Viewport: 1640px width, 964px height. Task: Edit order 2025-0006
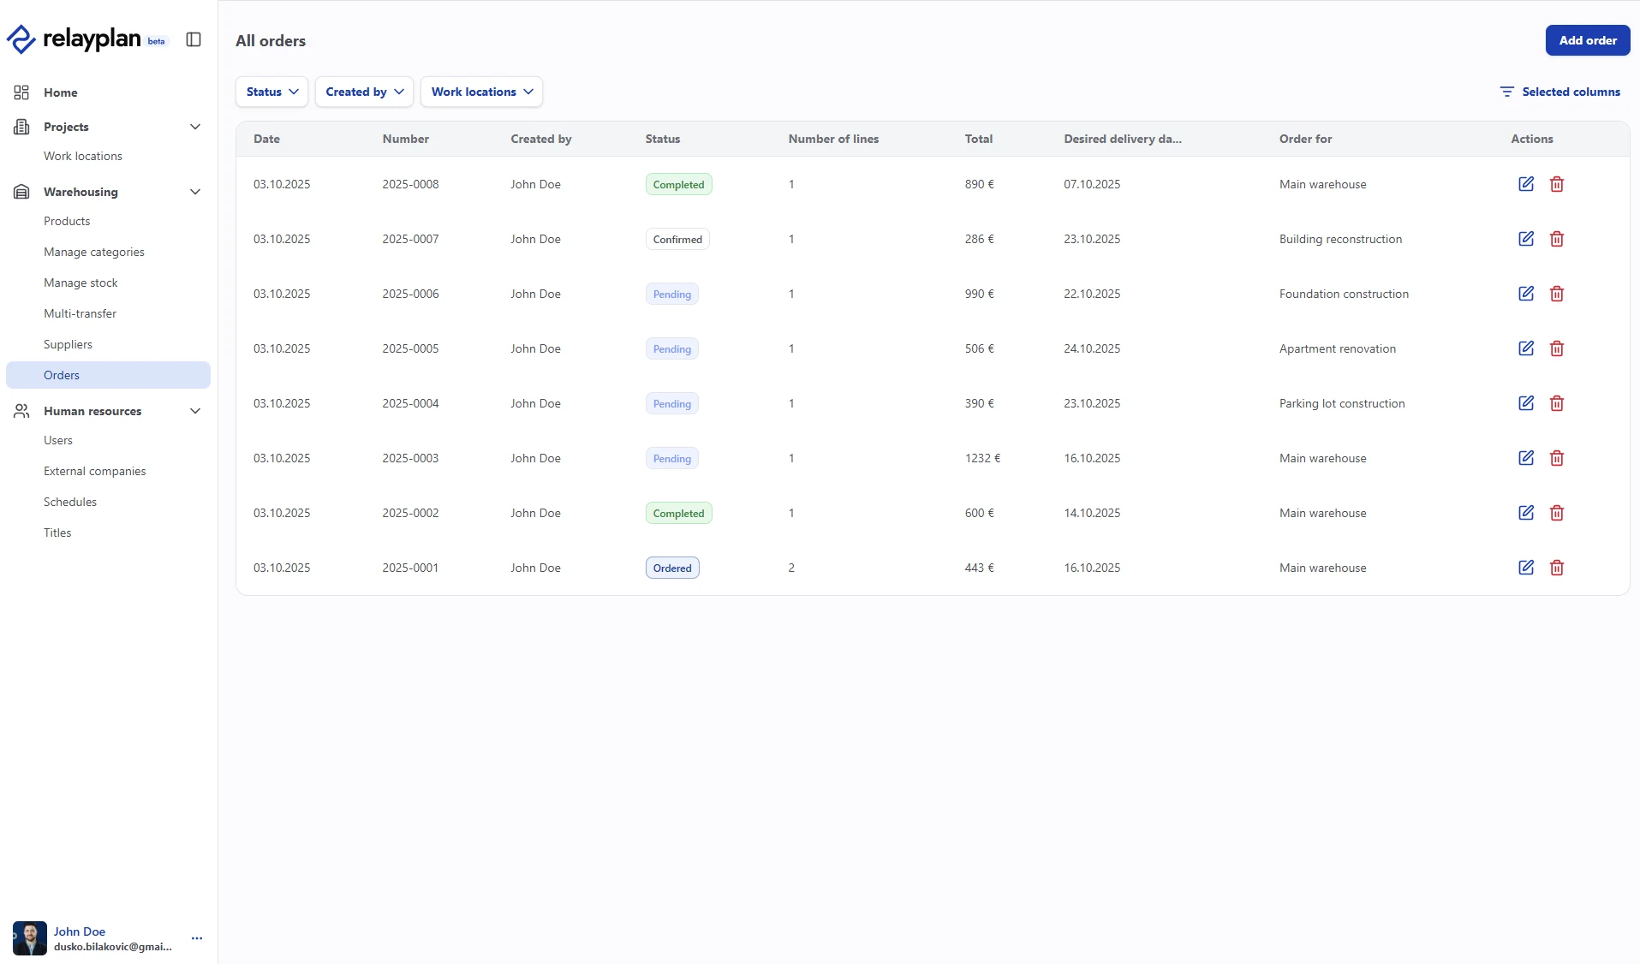1526,294
